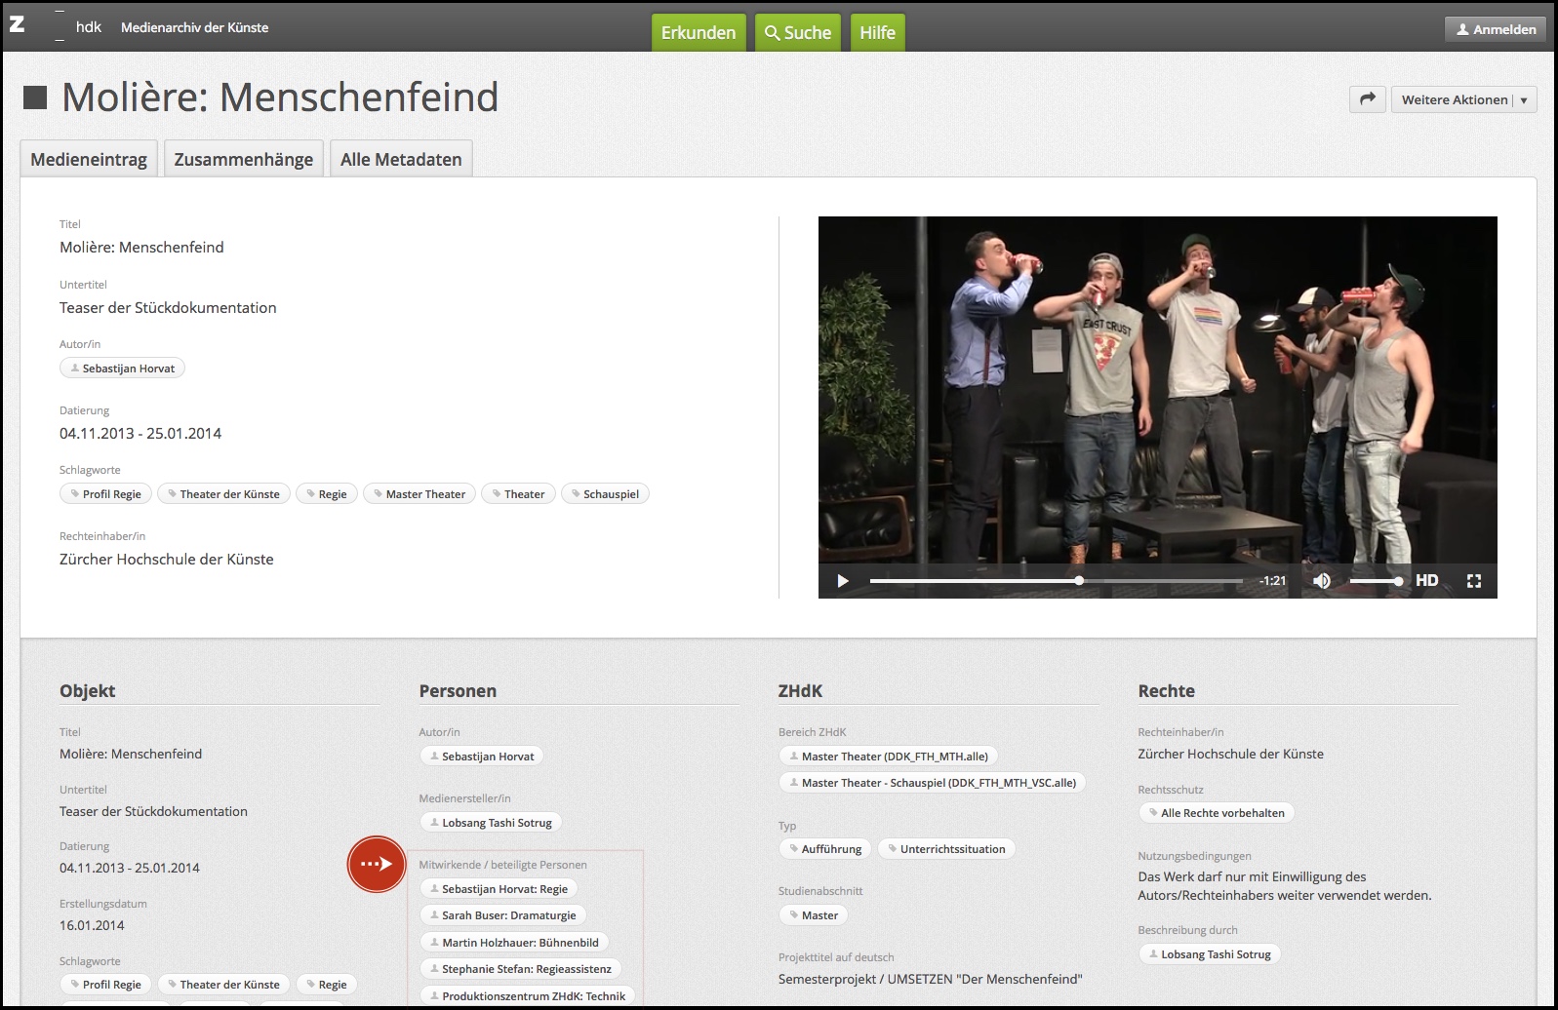Open Lobsang Tashi Sotrug under Medienersteller/in

(x=491, y=823)
